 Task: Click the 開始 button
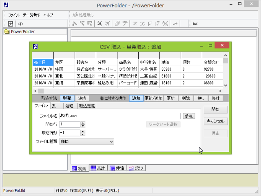coord(216,109)
